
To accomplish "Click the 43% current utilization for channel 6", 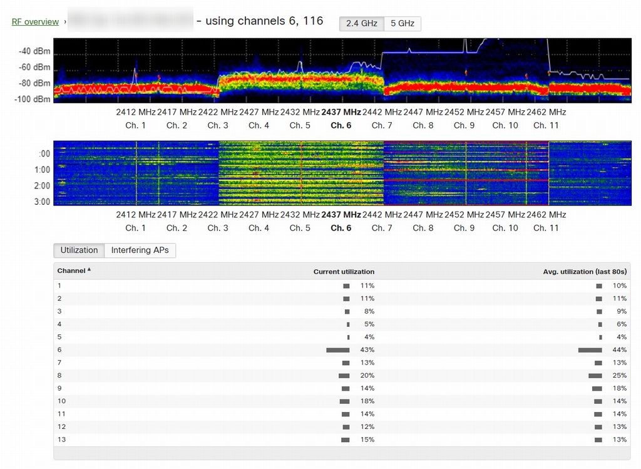I will (x=367, y=349).
